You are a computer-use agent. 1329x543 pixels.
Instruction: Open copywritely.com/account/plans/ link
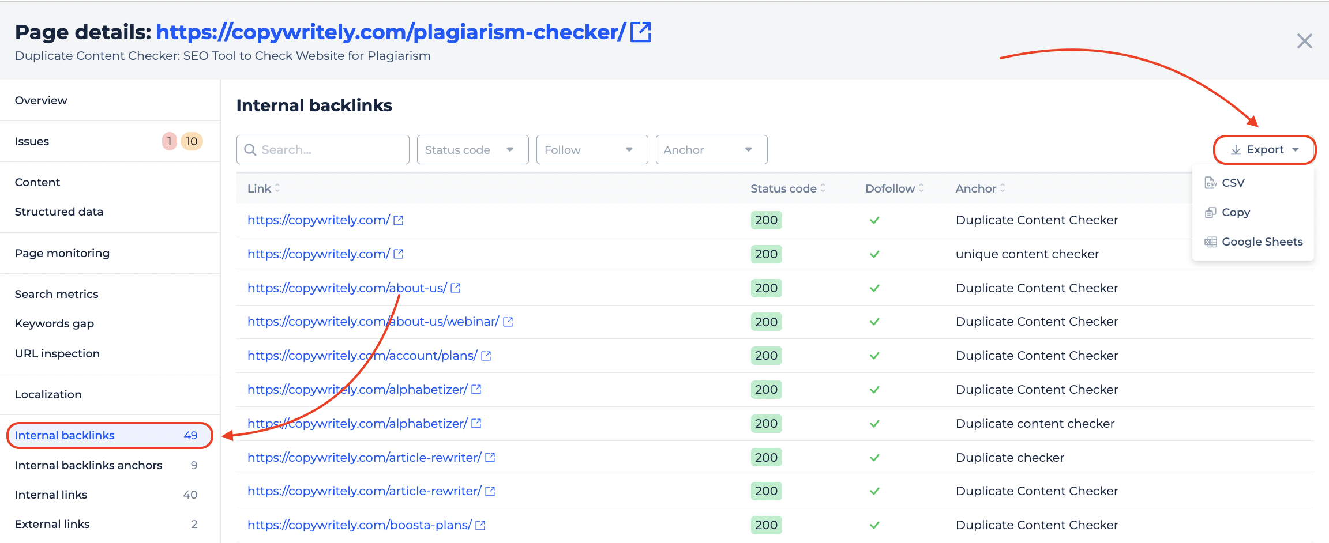(x=362, y=356)
